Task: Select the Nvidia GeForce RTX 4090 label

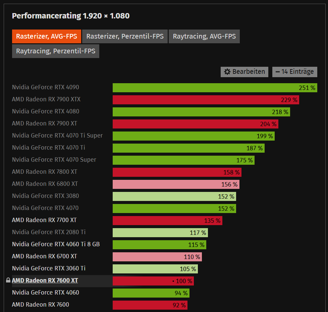Action: click(x=45, y=87)
